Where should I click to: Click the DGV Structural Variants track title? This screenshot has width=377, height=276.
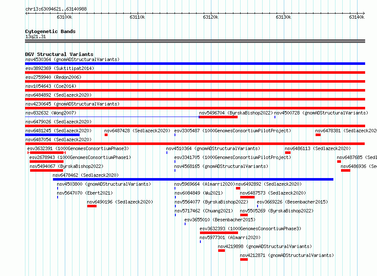point(59,54)
